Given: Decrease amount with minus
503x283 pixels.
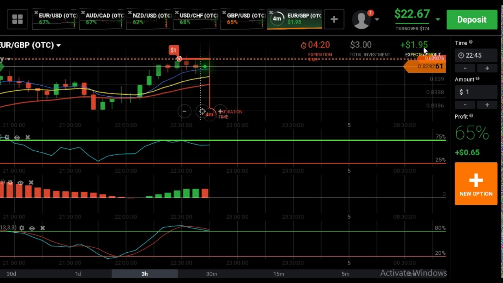Looking at the screenshot, I should (465, 105).
